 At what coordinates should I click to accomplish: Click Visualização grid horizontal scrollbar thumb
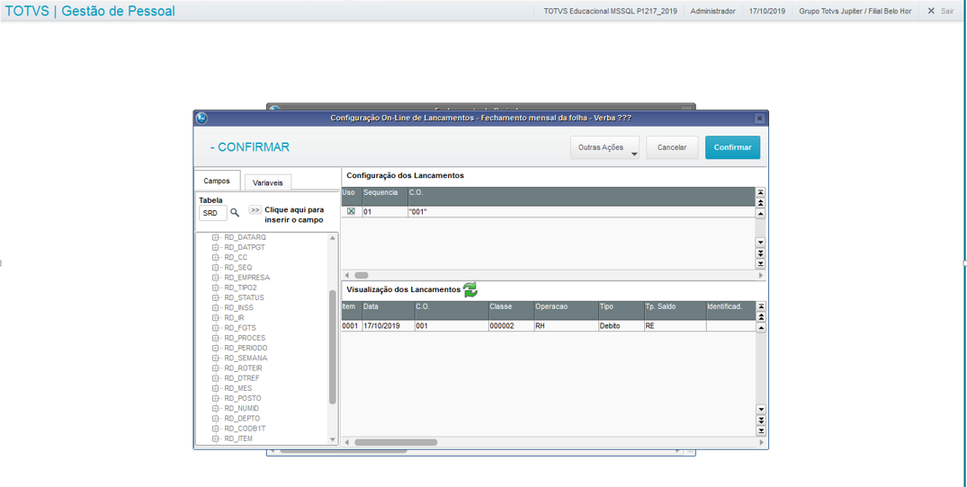(x=396, y=442)
